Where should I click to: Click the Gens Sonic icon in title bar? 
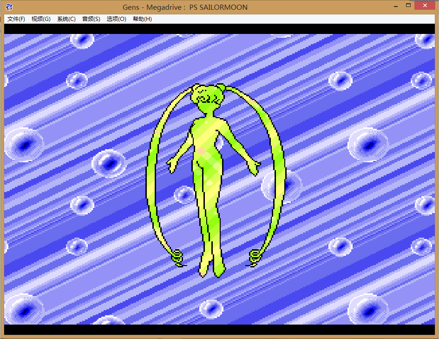click(9, 7)
